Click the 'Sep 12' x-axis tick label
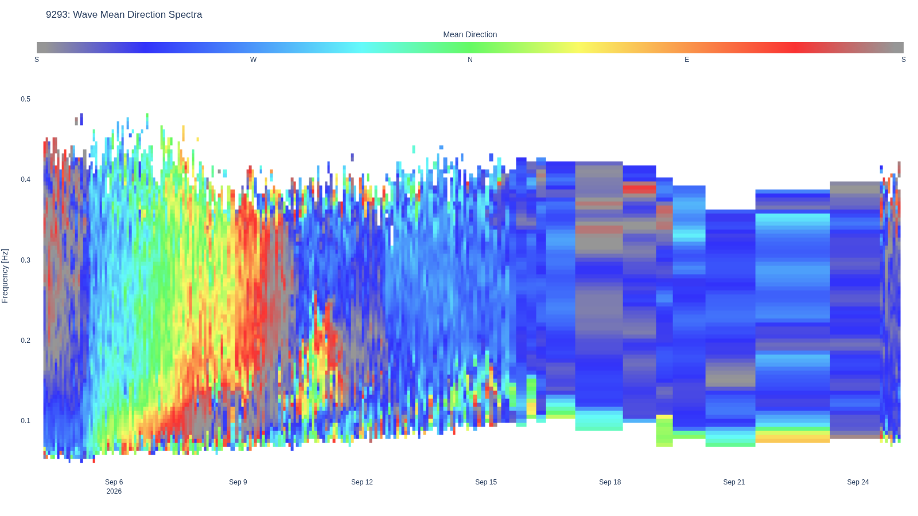918x516 pixels. [362, 482]
